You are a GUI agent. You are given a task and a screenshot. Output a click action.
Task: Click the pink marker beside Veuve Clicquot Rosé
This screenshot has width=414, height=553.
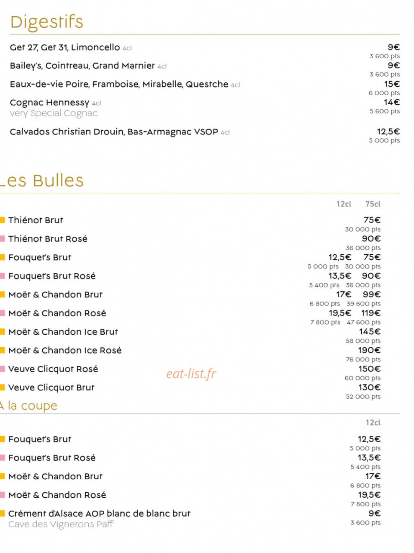[x=2, y=369]
